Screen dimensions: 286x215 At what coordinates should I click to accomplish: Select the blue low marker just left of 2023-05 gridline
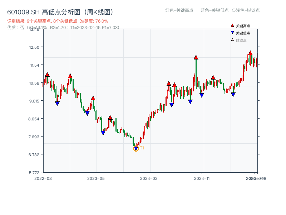[x=87, y=113]
